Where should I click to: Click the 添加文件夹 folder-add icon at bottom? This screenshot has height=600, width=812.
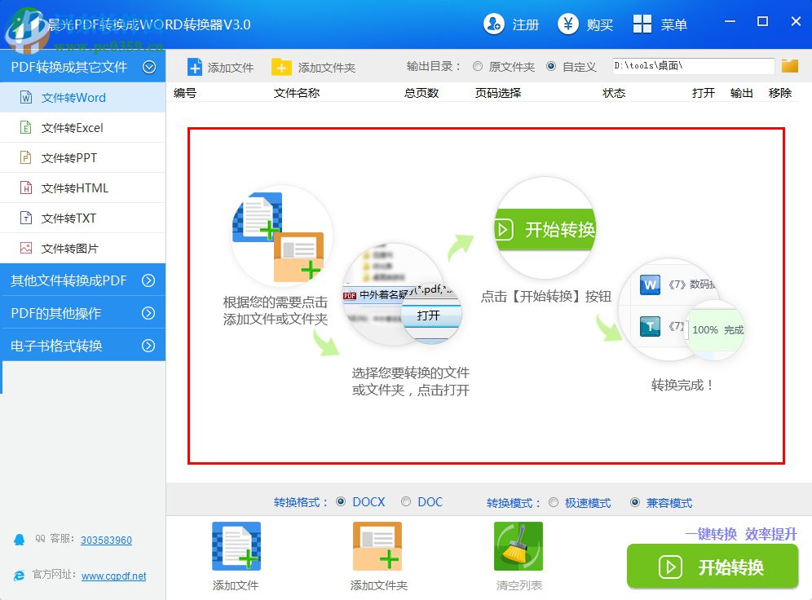coord(377,545)
